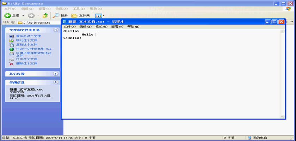
Task: Click the Windows flag logo in Explorer
Action: (288, 9)
